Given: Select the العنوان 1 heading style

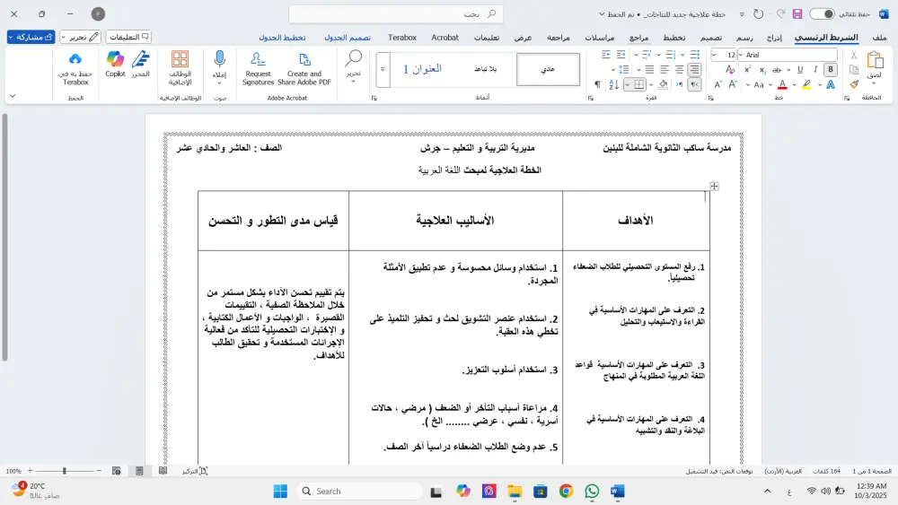Looking at the screenshot, I should [423, 69].
